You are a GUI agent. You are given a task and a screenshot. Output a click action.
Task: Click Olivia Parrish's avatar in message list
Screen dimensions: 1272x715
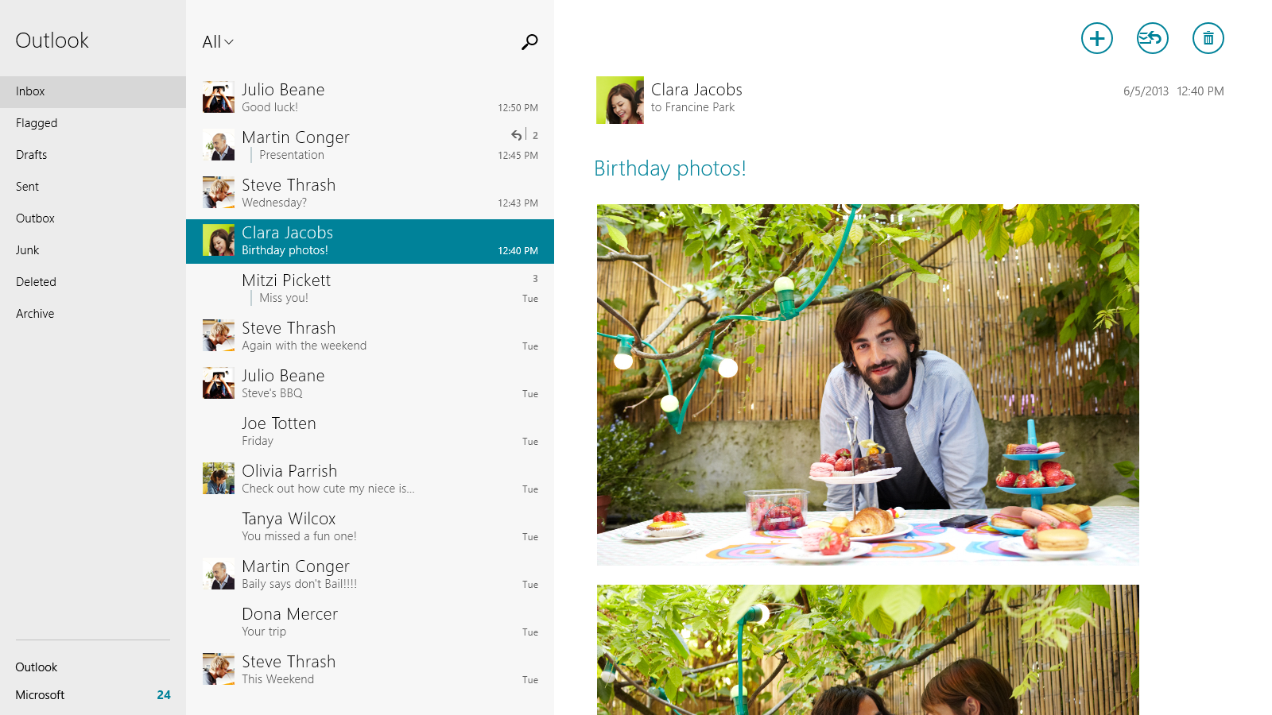click(218, 479)
